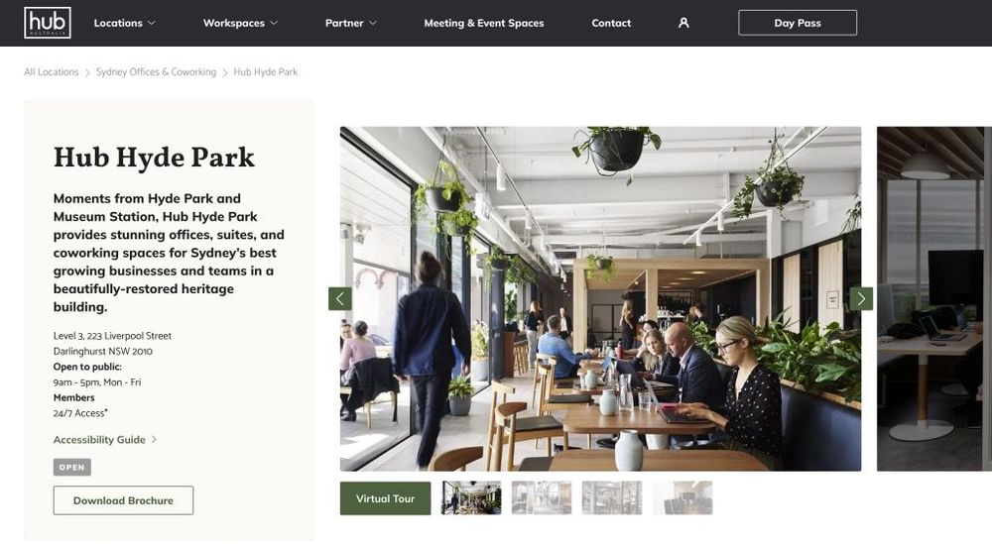
Task: Expand the Locations dropdown menu
Action: tap(125, 23)
